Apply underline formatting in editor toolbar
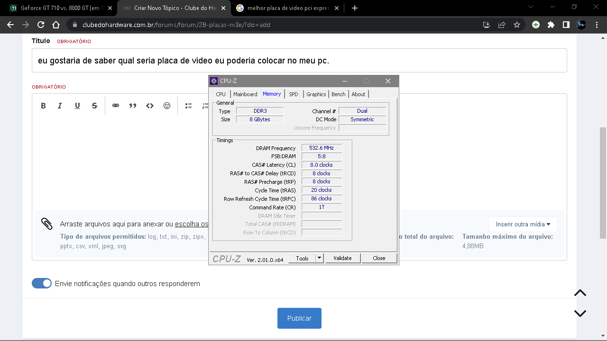 click(77, 106)
